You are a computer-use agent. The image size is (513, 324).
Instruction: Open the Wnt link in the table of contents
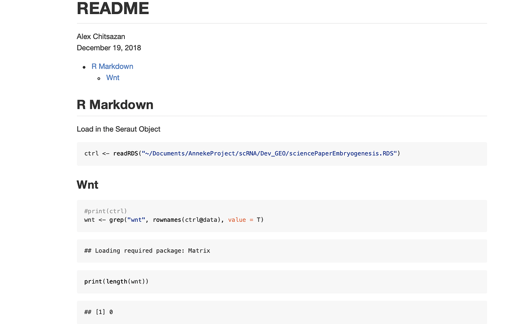[112, 78]
